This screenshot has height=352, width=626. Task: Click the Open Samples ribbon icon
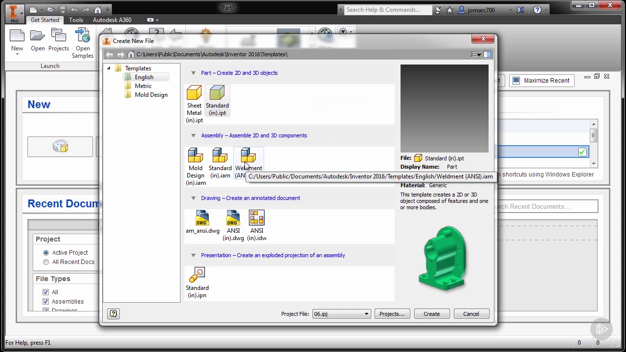(83, 36)
